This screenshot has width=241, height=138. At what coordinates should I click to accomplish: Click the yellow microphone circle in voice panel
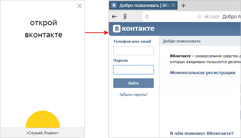coord(43,119)
